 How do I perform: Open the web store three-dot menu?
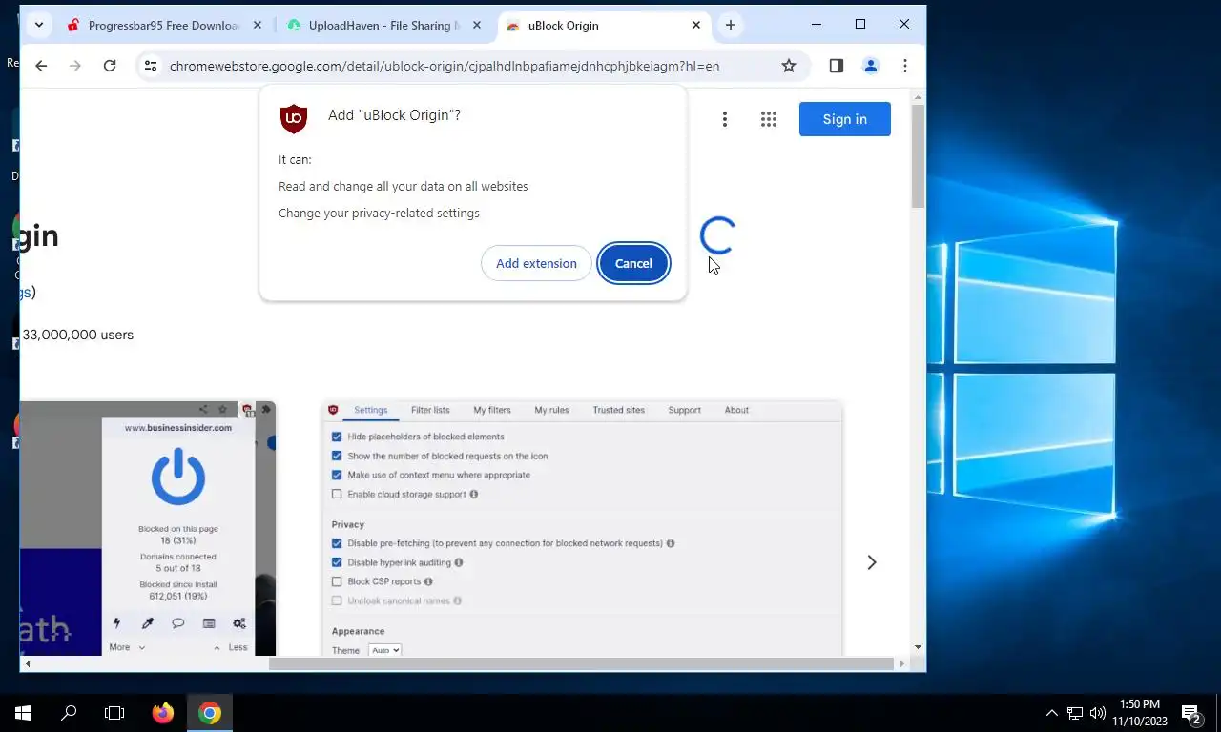point(725,119)
